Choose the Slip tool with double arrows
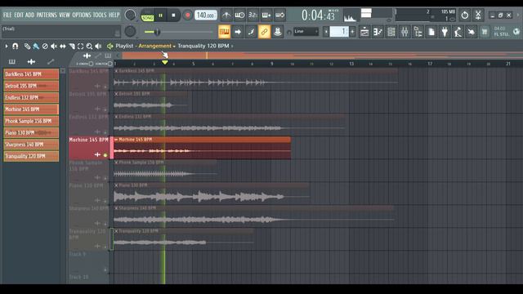The width and height of the screenshot is (523, 294). pyautogui.click(x=63, y=46)
